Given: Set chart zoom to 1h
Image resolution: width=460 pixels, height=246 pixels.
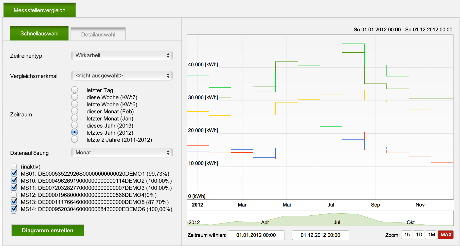Looking at the screenshot, I should 407,235.
